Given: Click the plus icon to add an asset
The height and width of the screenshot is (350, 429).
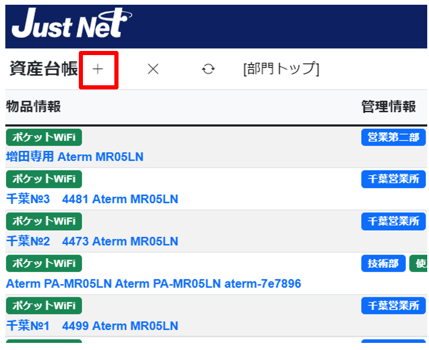Looking at the screenshot, I should point(98,69).
